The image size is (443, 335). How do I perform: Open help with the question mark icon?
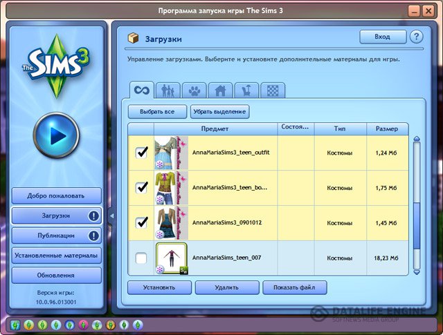[416, 37]
